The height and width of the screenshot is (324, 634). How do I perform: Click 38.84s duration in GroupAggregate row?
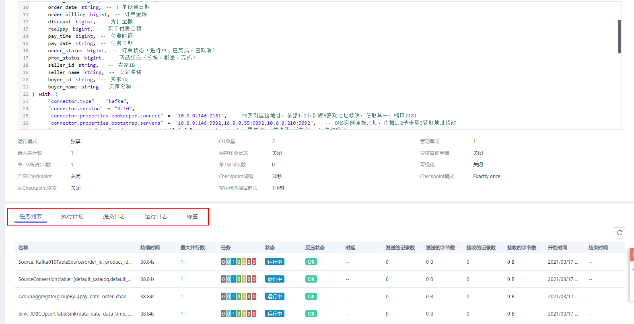[x=147, y=297]
